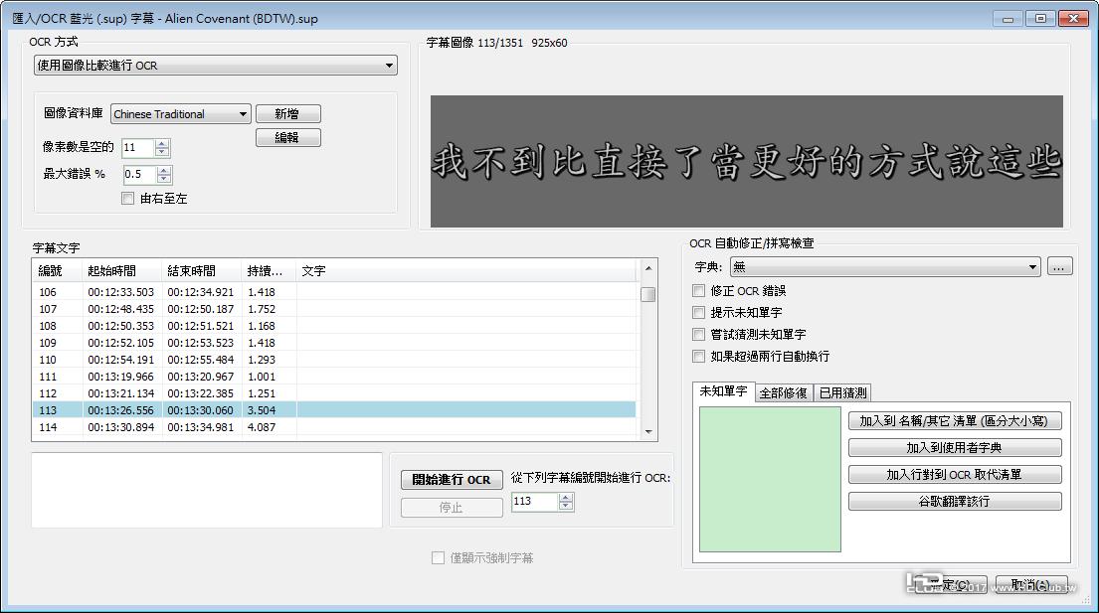Screen dimensions: 1099x613
Task: Switch to the 已用猜測 tab
Action: tap(842, 393)
